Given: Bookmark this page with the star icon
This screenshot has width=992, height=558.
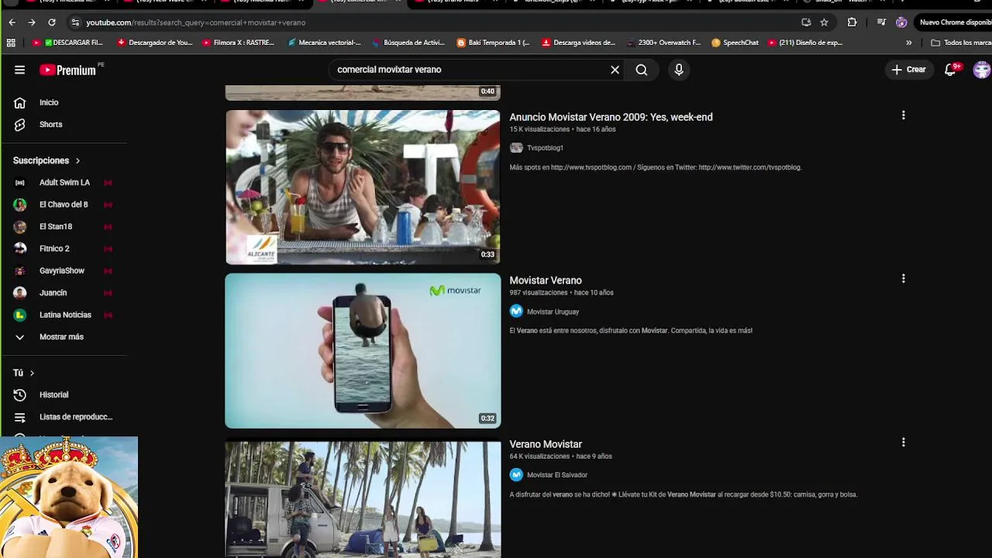Looking at the screenshot, I should pyautogui.click(x=824, y=22).
